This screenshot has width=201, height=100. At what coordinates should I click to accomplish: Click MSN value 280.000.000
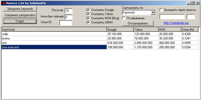(x=167, y=47)
